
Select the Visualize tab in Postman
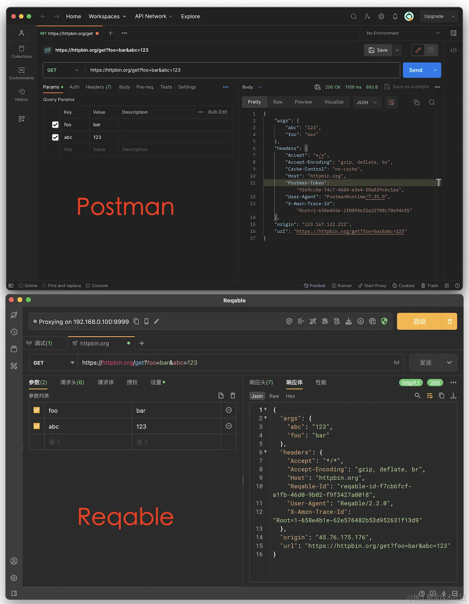[334, 102]
